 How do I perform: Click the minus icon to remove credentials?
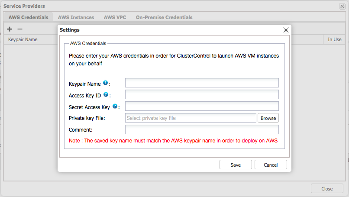coord(19,29)
